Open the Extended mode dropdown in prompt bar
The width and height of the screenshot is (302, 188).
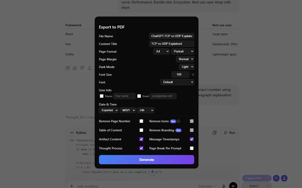click(207, 186)
